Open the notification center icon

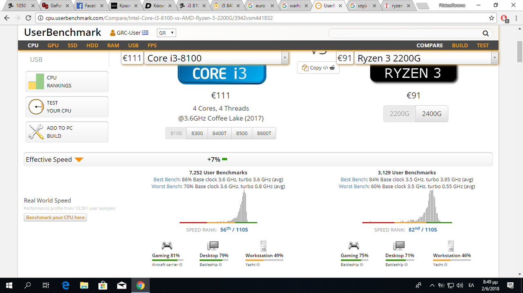pos(510,285)
